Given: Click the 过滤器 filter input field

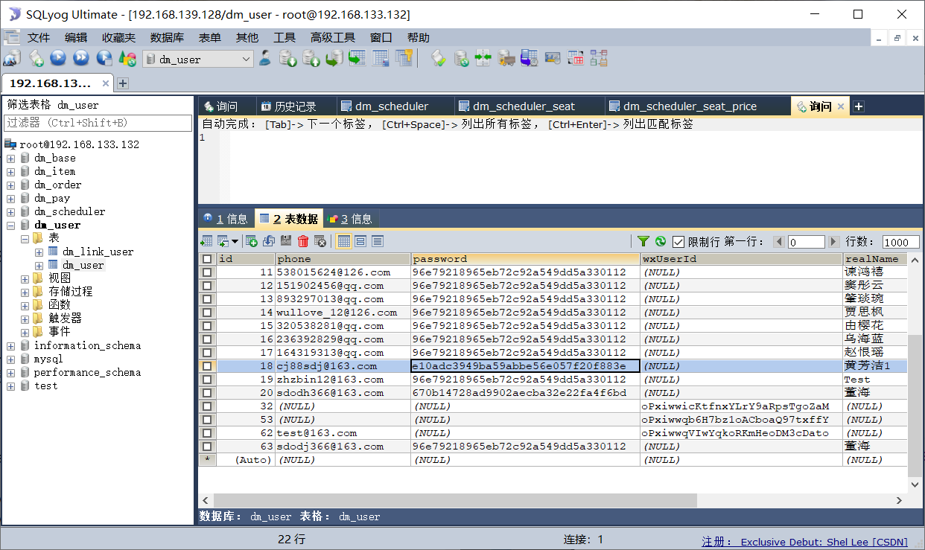Looking at the screenshot, I should coord(98,123).
